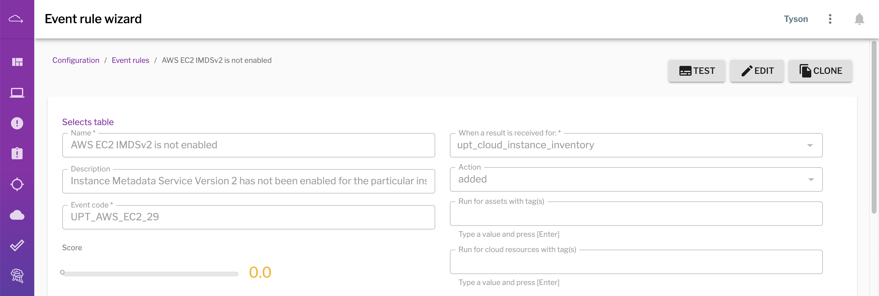
Task: Open the three-dot overflow menu near Tyson
Action: pos(830,19)
